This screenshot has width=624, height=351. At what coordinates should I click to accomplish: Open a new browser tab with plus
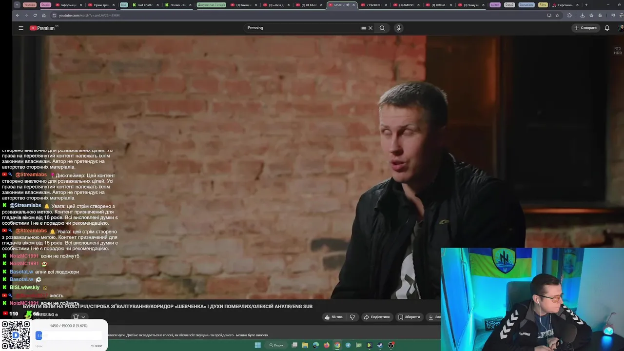point(586,5)
